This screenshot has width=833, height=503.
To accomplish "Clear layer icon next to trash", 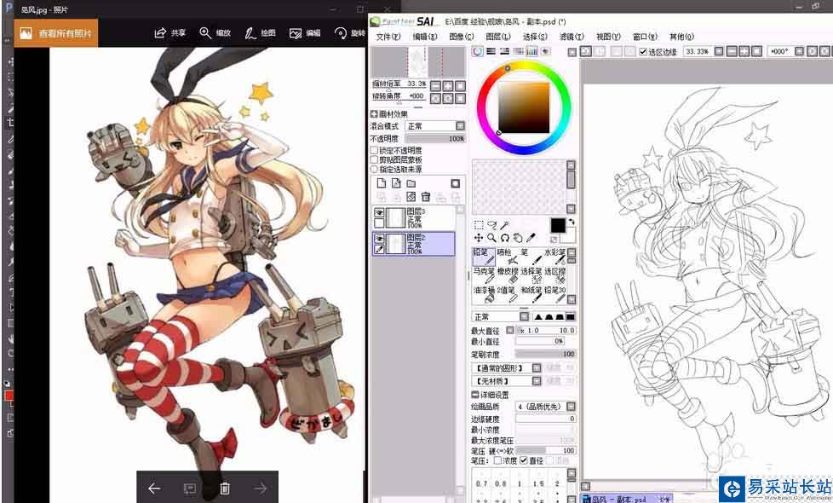I will click(x=411, y=197).
